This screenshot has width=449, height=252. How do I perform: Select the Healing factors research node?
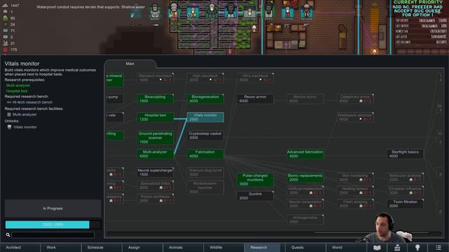point(356,190)
